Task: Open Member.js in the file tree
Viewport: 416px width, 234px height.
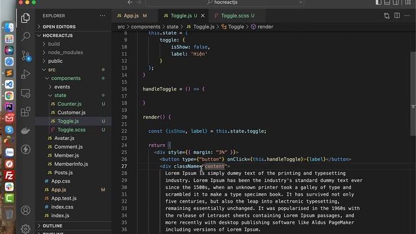Action: point(73,155)
